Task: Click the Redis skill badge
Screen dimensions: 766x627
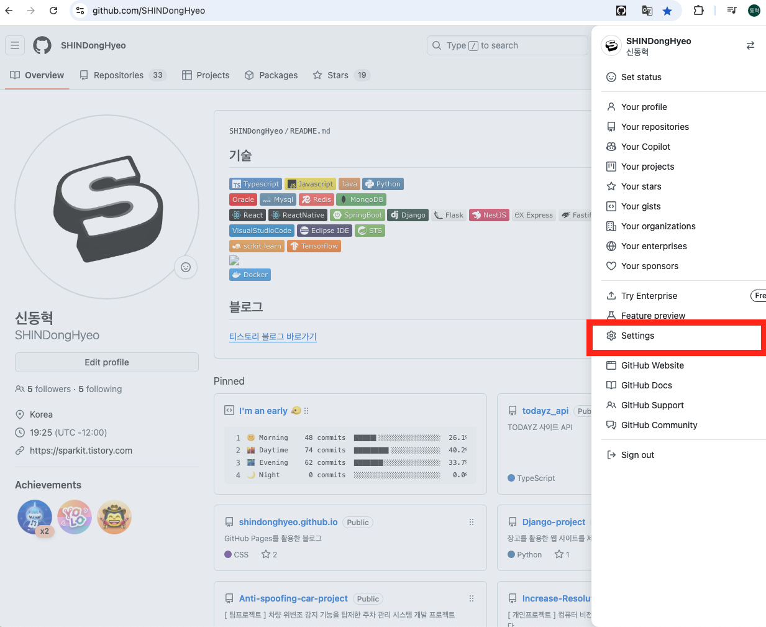Action: pyautogui.click(x=316, y=199)
